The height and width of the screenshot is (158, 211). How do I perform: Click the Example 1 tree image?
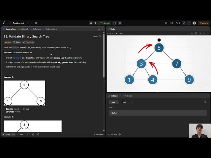click(x=24, y=93)
